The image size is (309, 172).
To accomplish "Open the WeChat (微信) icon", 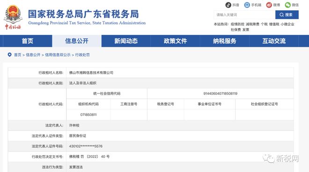I will 288,5.
